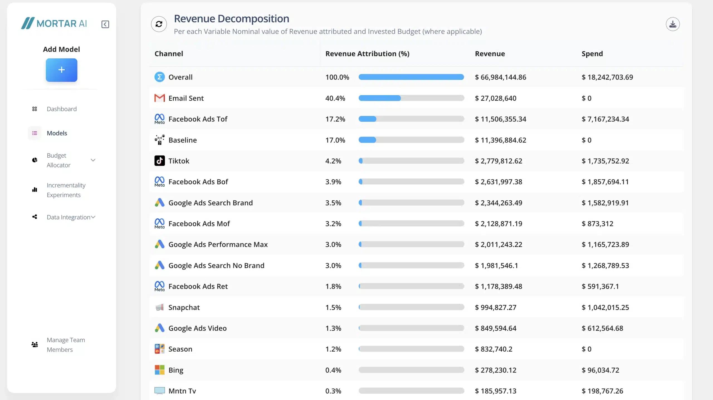Click the Bing logo icon

[159, 370]
